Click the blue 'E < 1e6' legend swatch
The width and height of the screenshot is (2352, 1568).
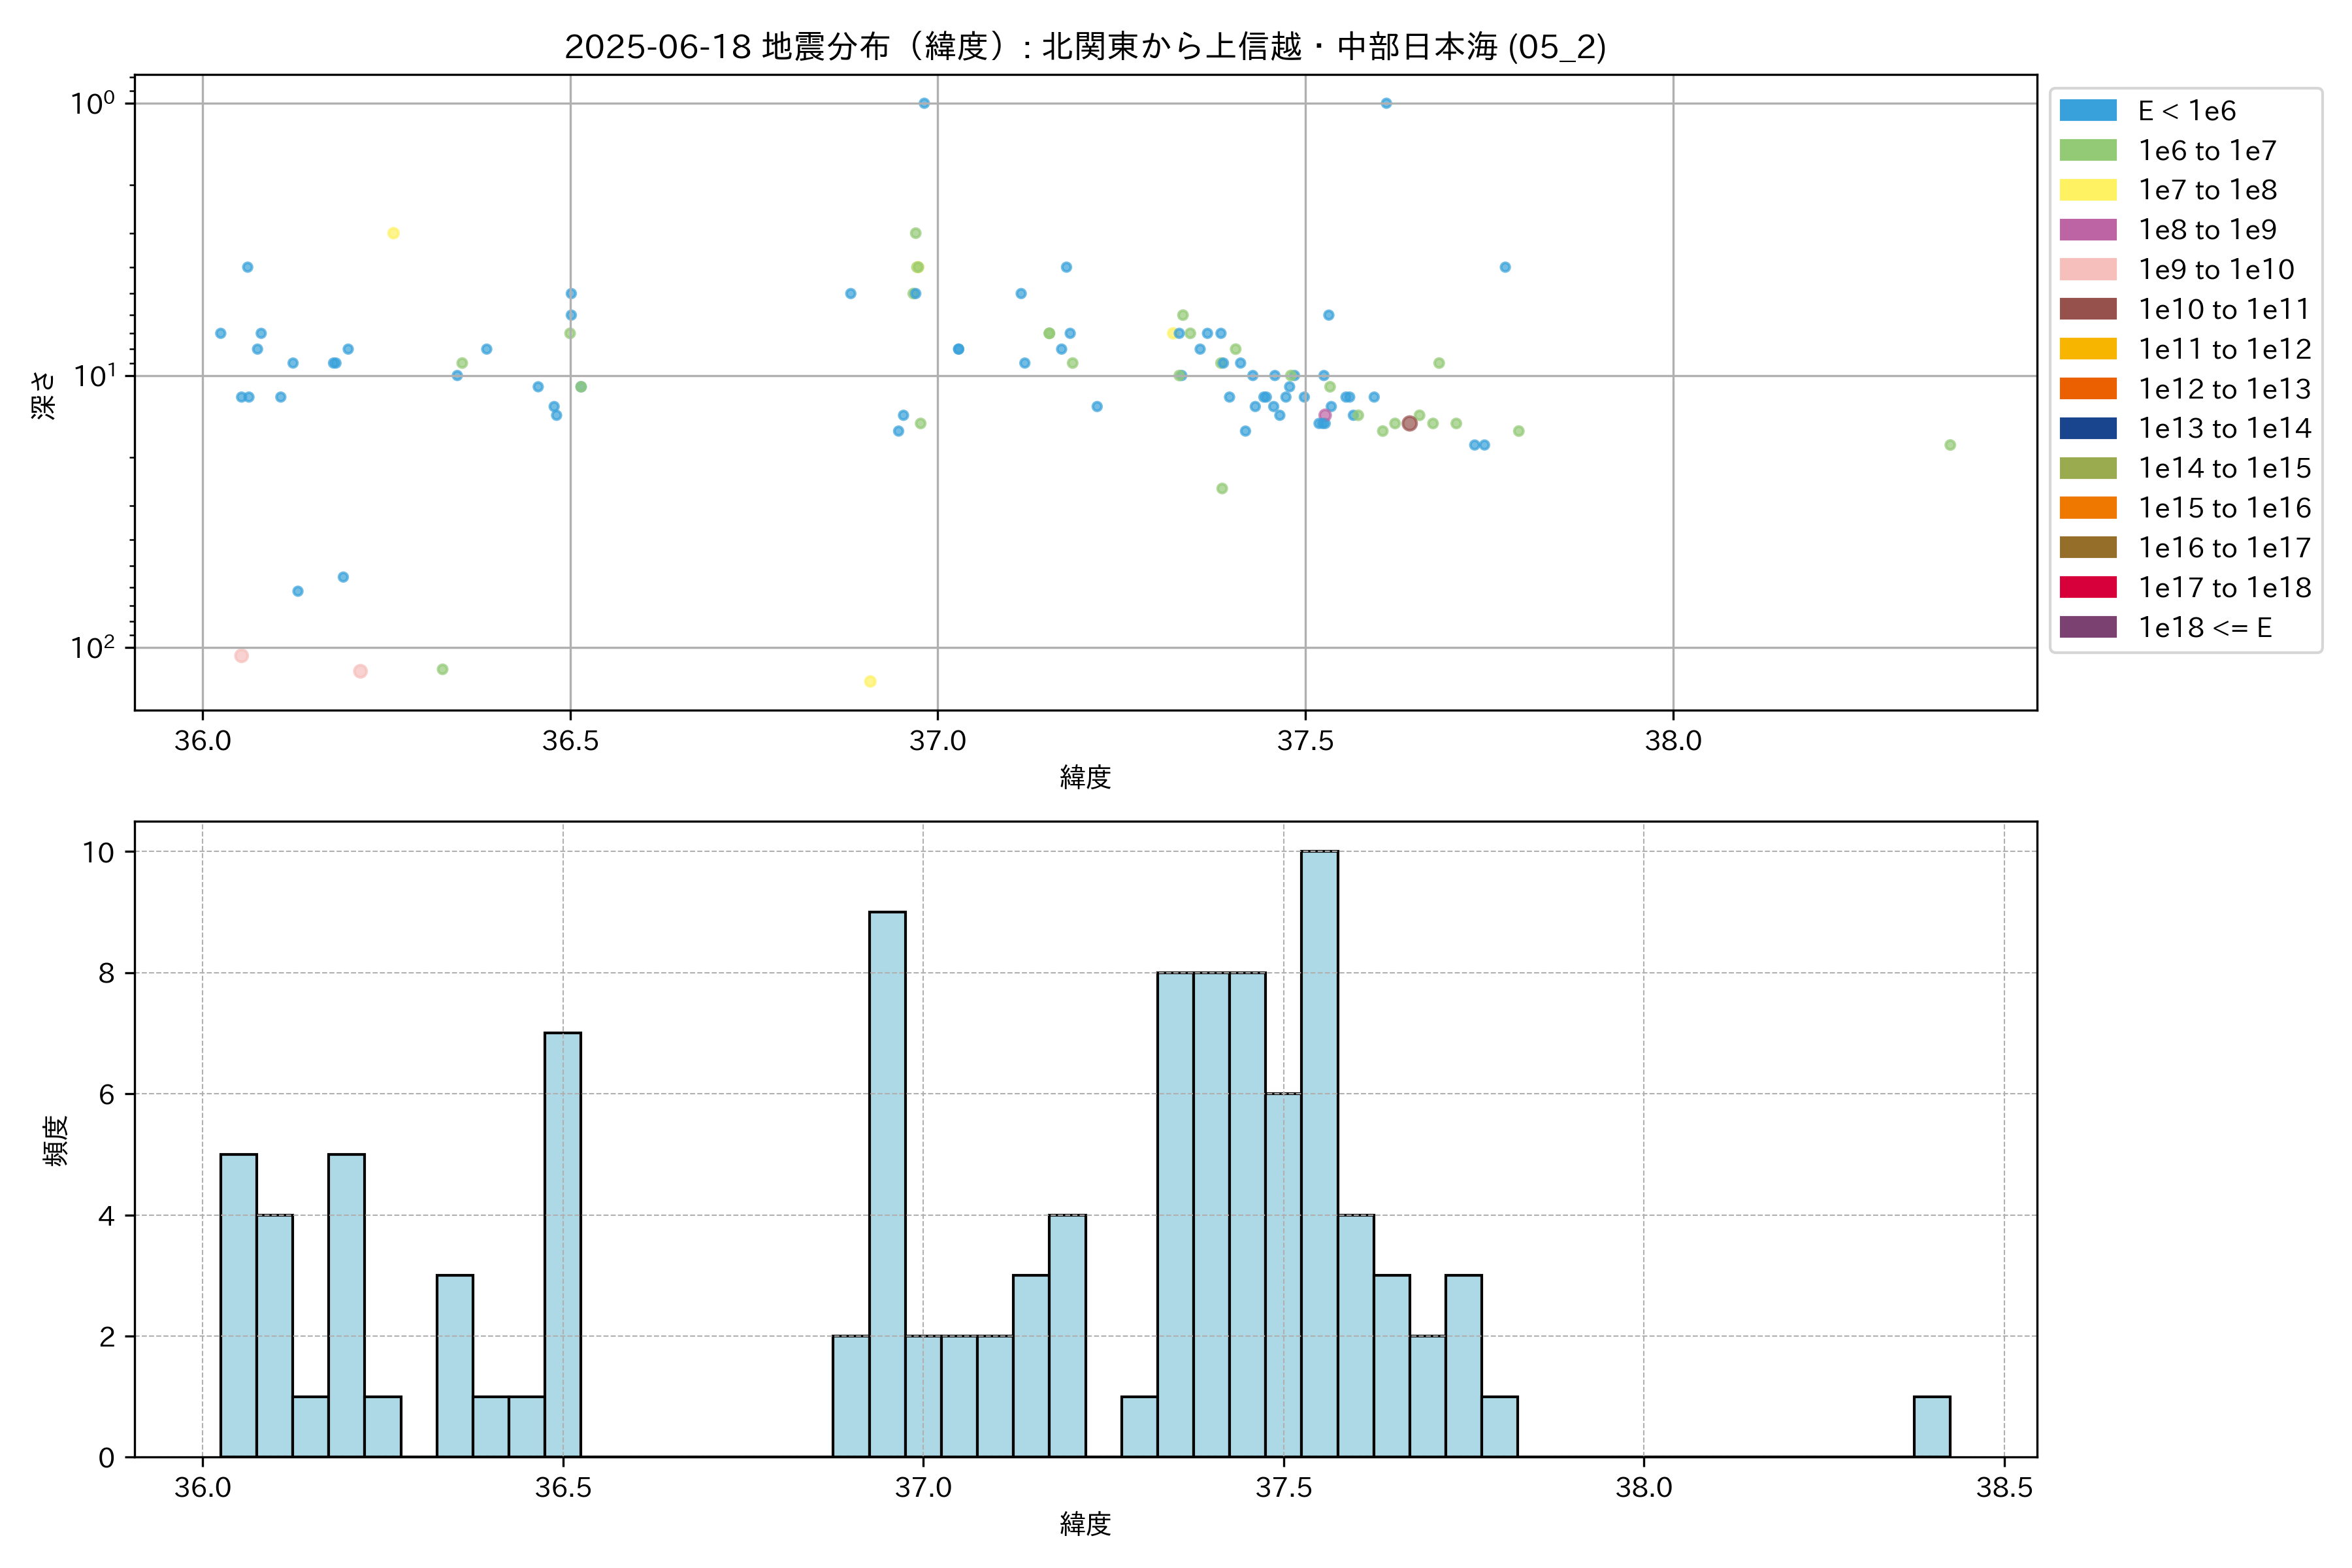(x=2087, y=110)
